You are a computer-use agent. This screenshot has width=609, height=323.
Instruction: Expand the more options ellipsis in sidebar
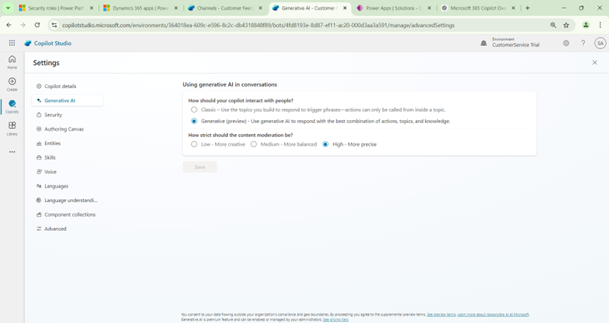12,152
